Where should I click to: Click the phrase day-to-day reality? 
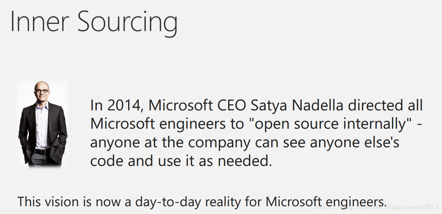(188, 202)
